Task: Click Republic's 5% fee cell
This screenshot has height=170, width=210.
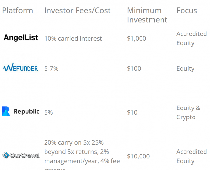Action: (x=48, y=113)
